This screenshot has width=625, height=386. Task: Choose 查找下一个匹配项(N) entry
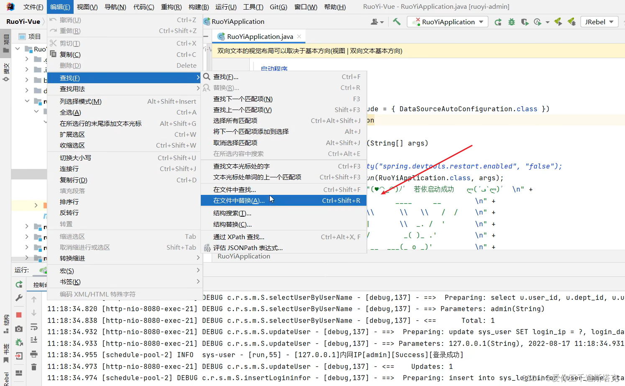[x=284, y=99]
